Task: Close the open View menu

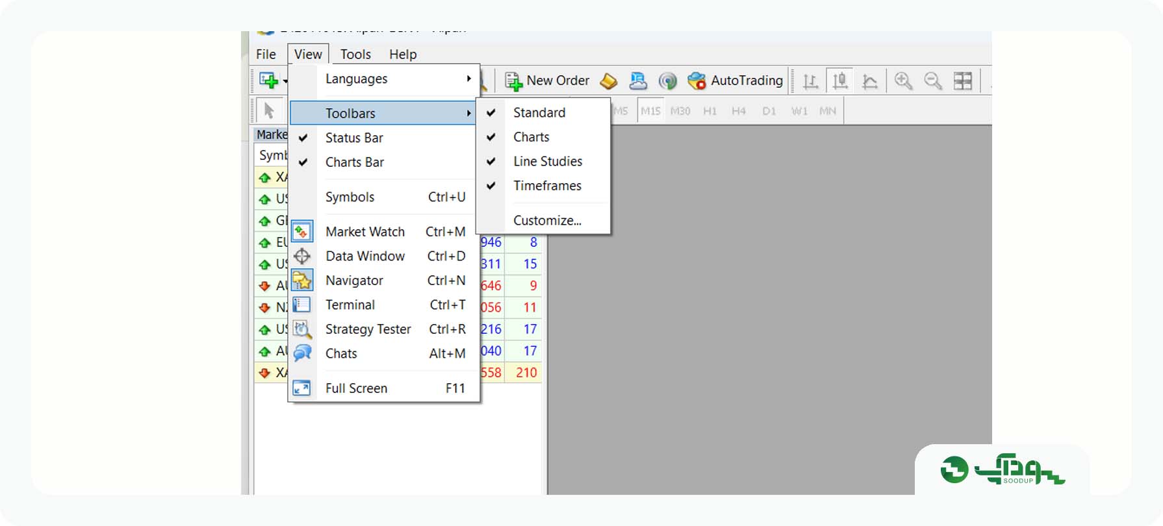Action: tap(308, 55)
